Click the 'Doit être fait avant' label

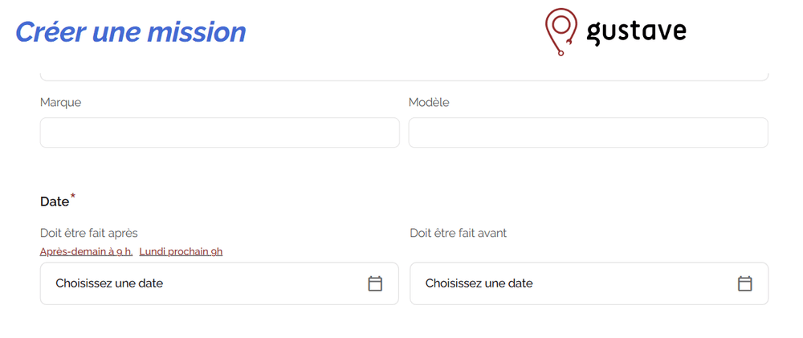(x=459, y=233)
